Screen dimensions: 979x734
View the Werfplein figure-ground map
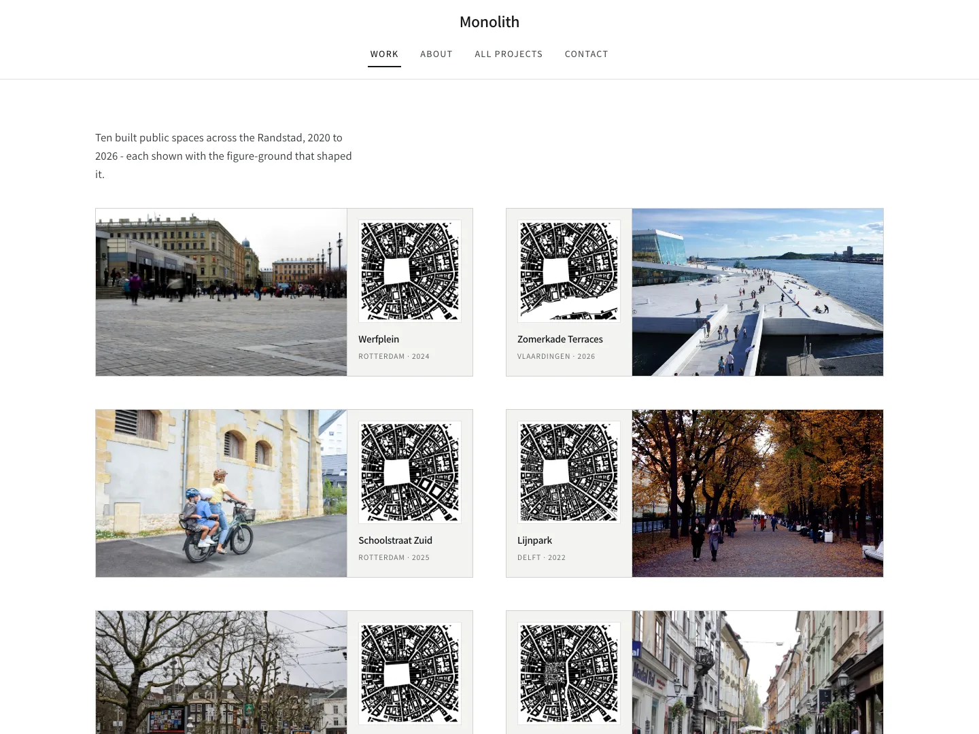[410, 271]
